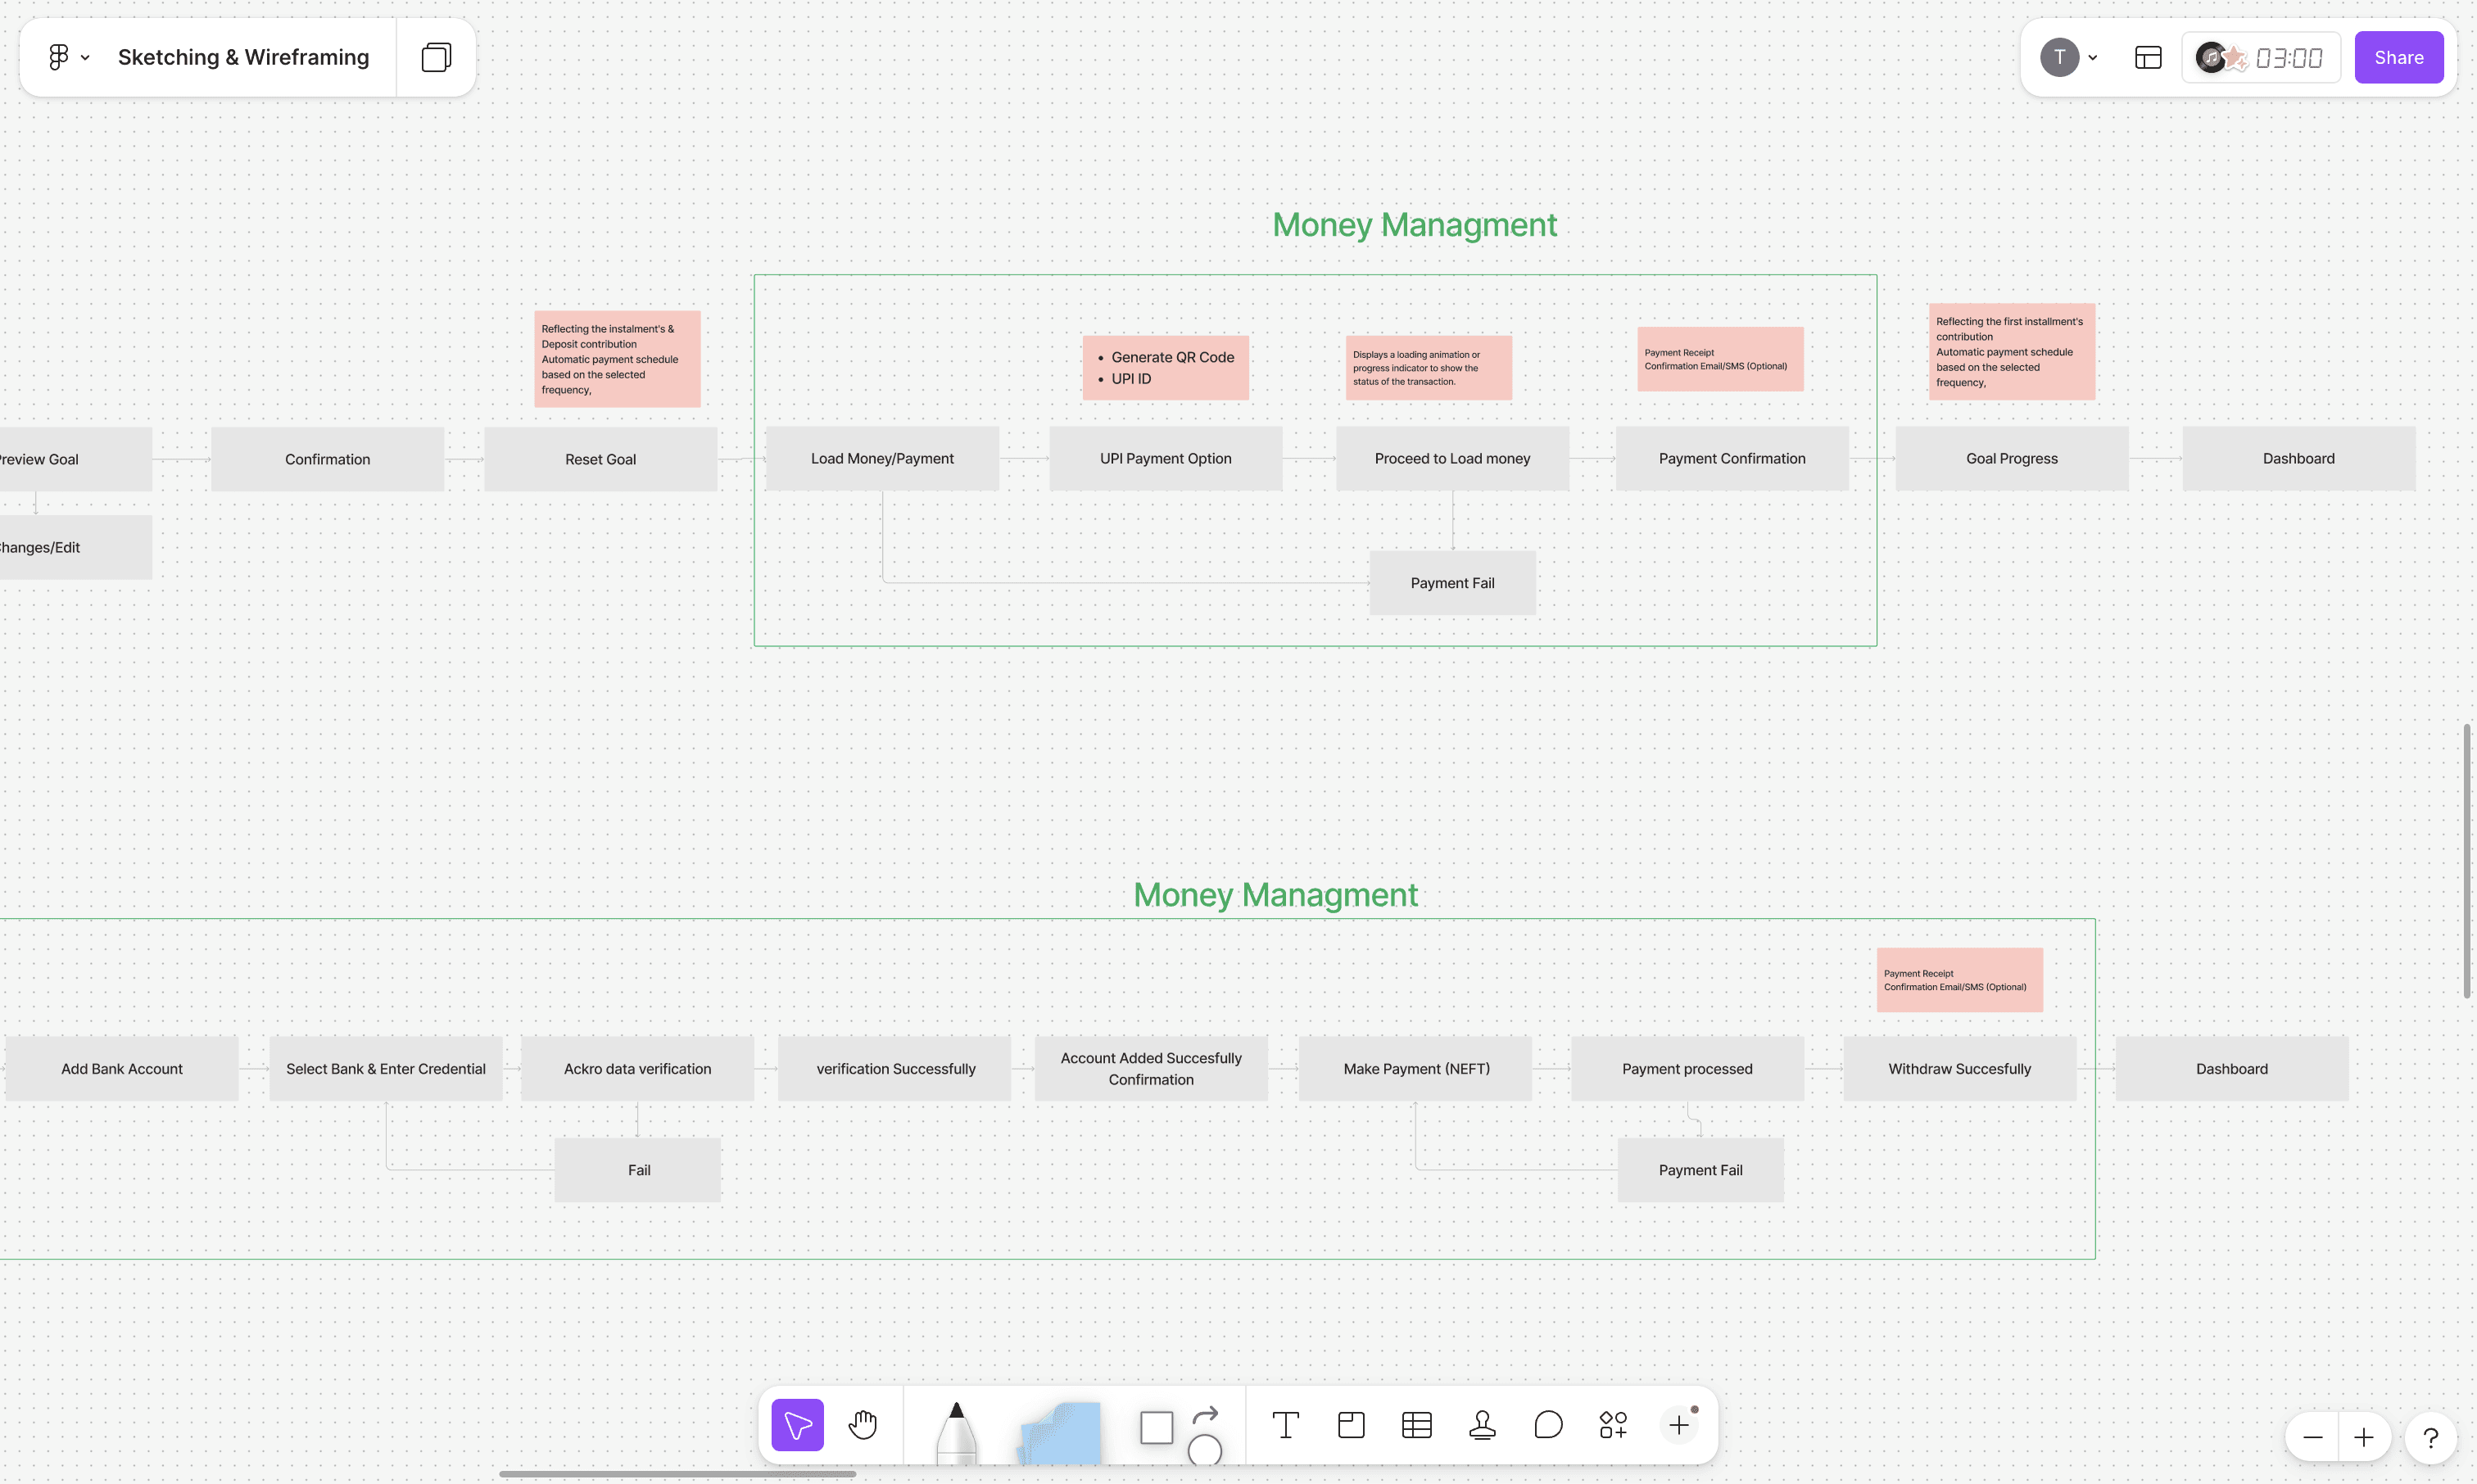Select the Move arrow tool
This screenshot has height=1484, width=2477.
pyautogui.click(x=797, y=1424)
